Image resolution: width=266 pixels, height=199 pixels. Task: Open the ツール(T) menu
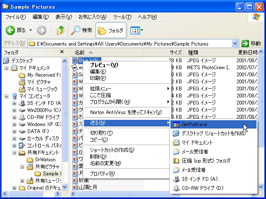coord(122,17)
